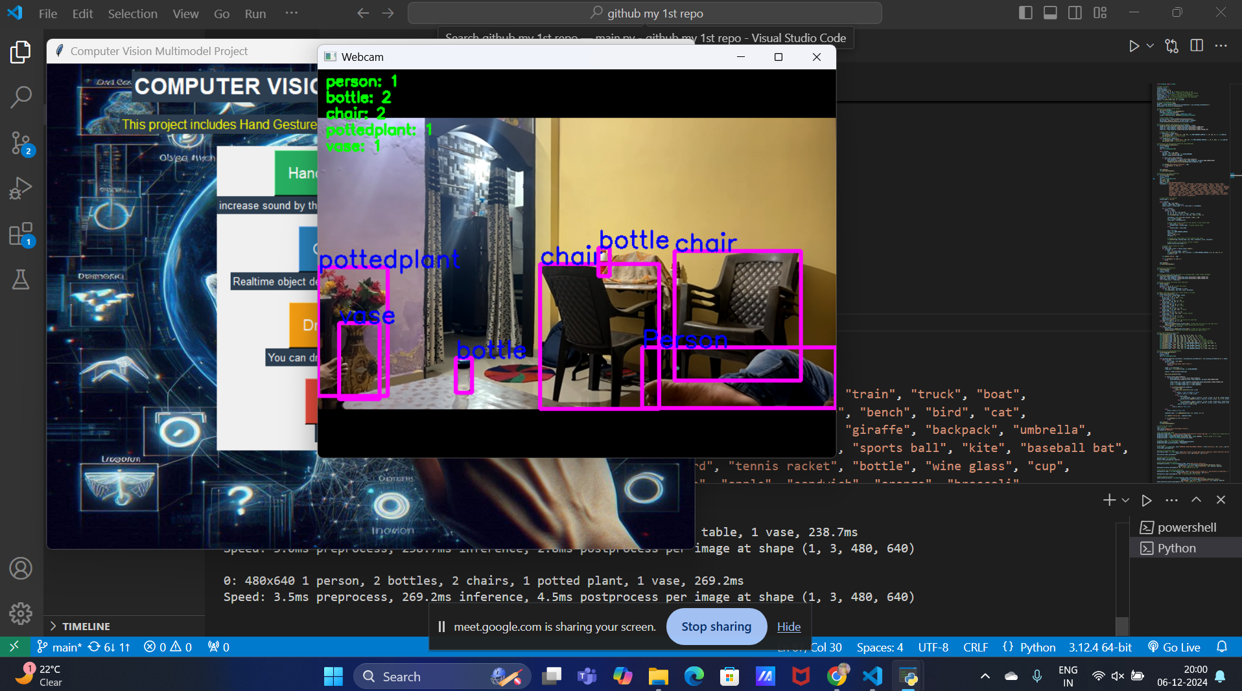The width and height of the screenshot is (1242, 691).
Task: Click Stop sharing button
Action: [x=716, y=626]
